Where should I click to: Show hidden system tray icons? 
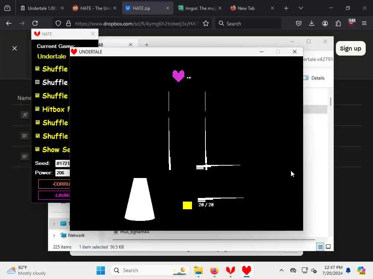point(282,270)
